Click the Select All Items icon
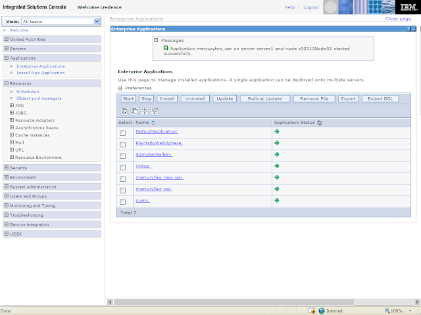Viewport: 421px width, 315px height. (125, 111)
